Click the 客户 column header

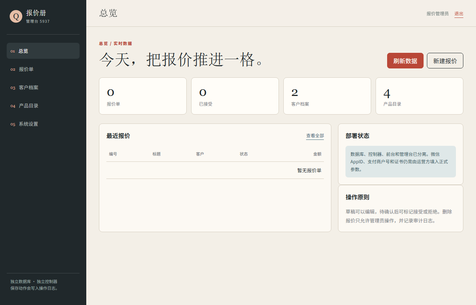click(200, 154)
